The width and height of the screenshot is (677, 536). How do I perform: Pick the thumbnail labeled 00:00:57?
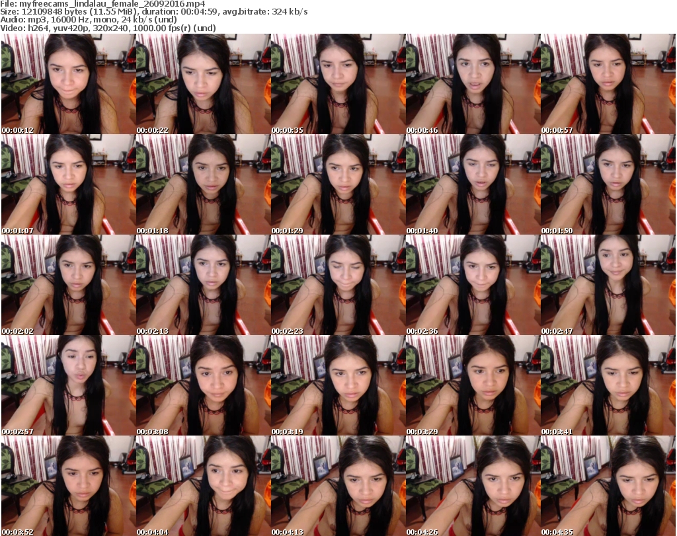(607, 84)
